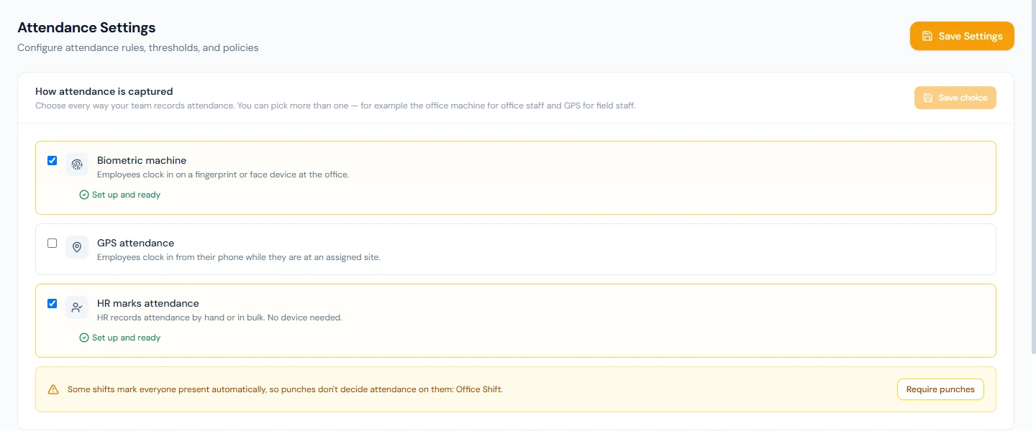Screen dimensions: 1036x431
Task: Click 'Set up and ready' under HR marks attendance
Action: point(126,338)
